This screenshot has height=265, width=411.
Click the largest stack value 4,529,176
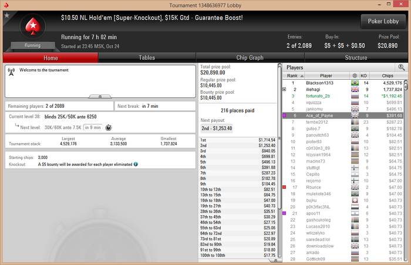(68, 144)
